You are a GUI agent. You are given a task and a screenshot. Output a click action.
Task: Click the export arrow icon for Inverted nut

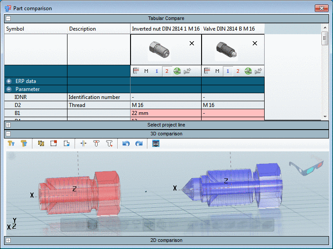187,71
